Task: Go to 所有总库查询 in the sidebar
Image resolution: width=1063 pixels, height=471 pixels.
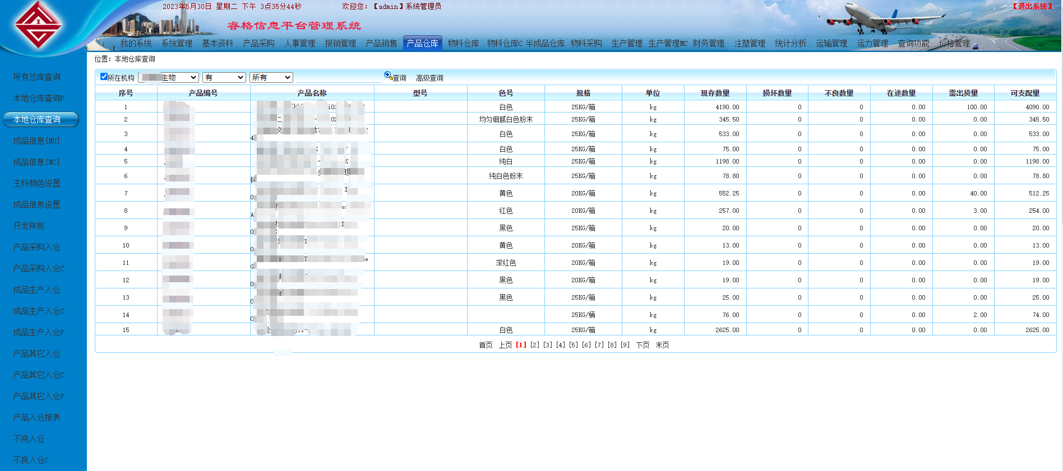Action: (x=37, y=77)
